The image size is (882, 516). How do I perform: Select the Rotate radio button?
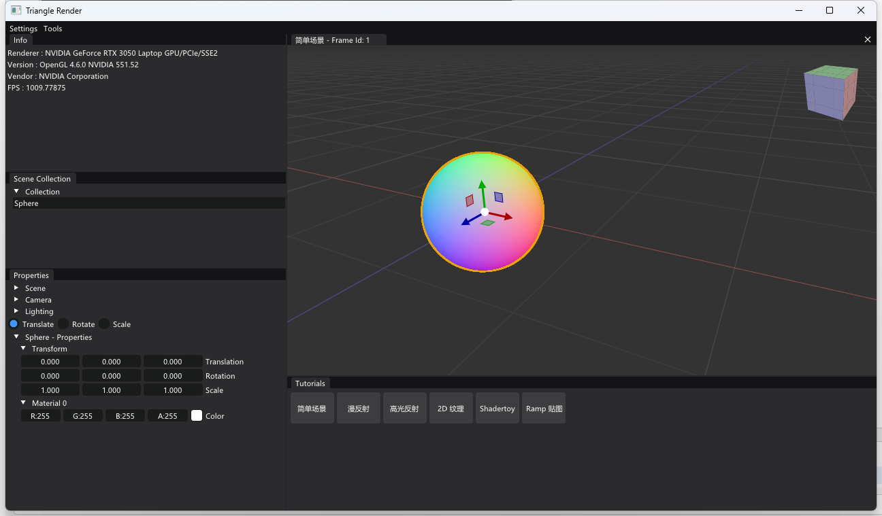63,324
